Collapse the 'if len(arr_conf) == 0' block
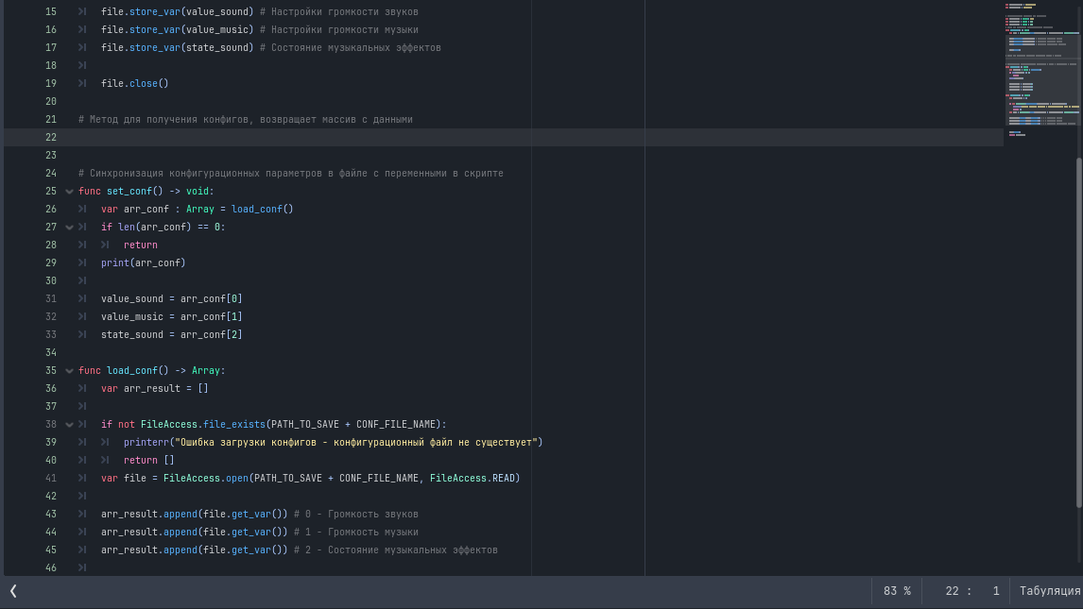This screenshot has height=609, width=1083. point(69,228)
